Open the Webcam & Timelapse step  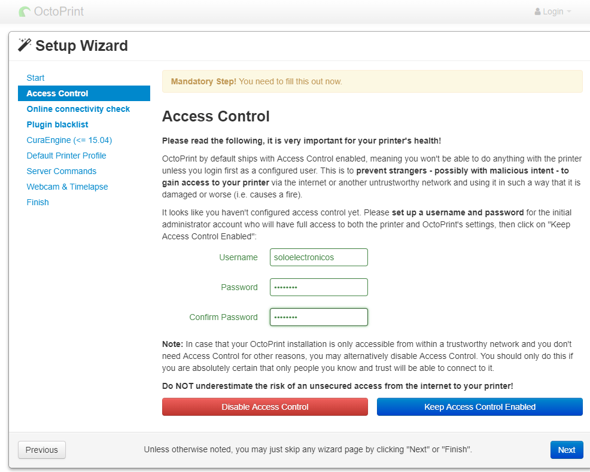67,187
